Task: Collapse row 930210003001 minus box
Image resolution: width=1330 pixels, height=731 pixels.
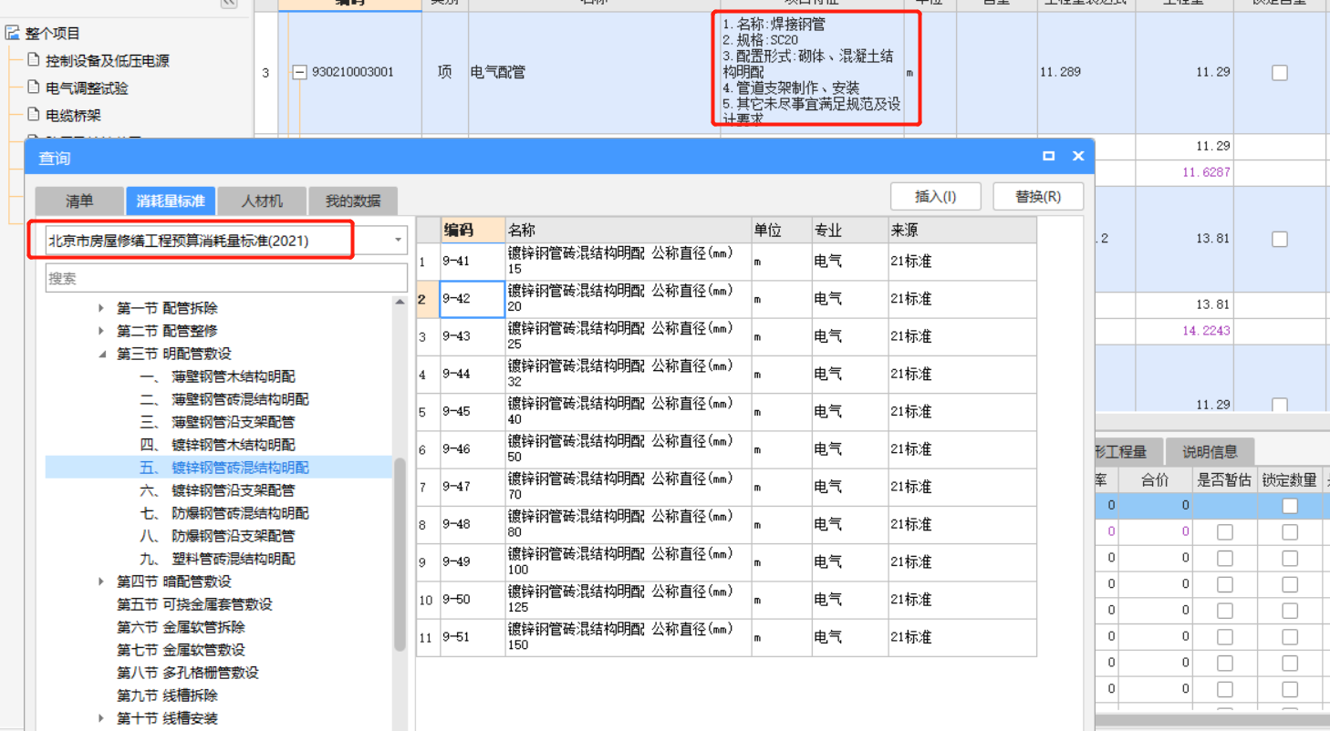Action: coord(299,72)
